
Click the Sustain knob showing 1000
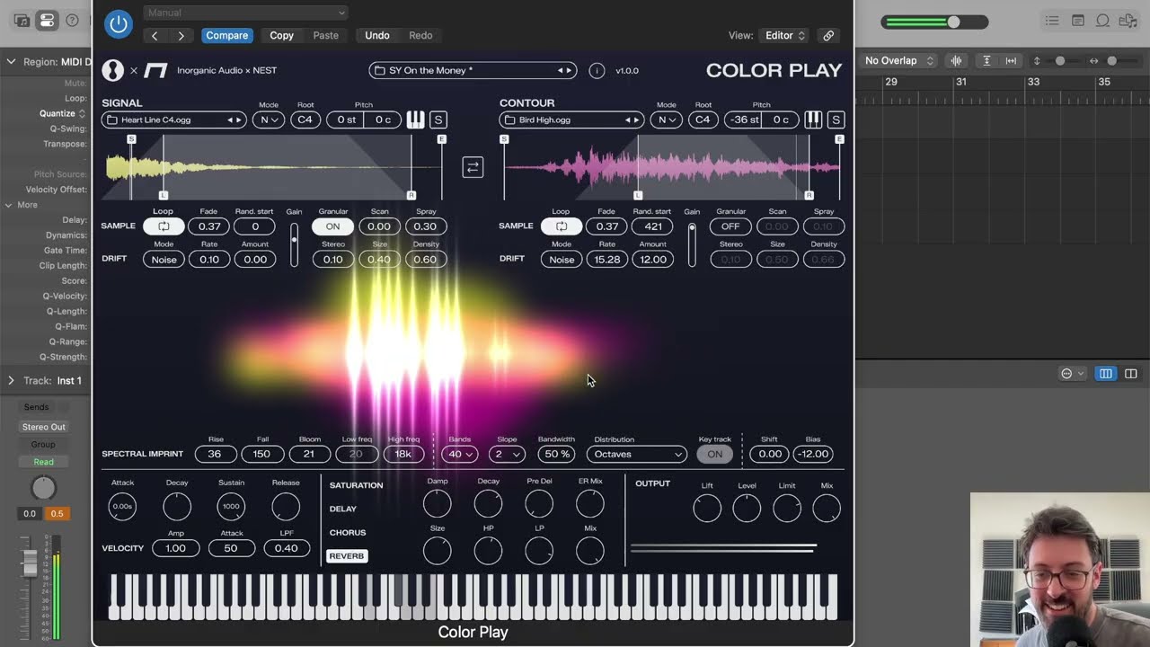click(x=231, y=507)
